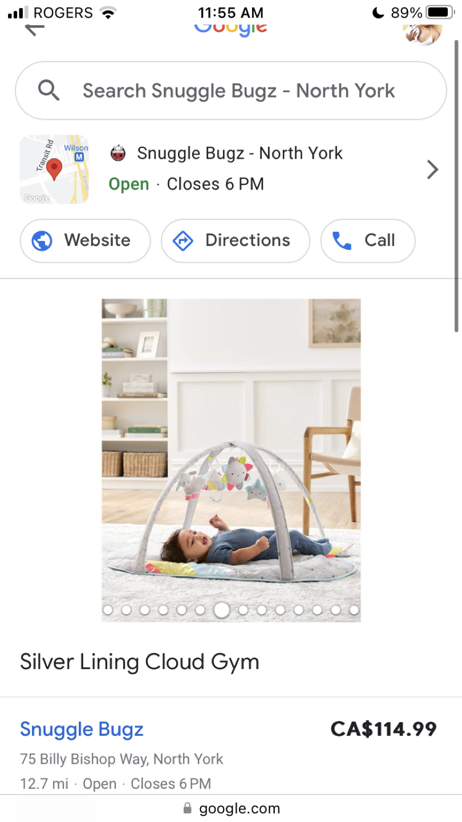Tap the back arrow at top left
Image resolution: width=462 pixels, height=822 pixels.
[x=35, y=29]
